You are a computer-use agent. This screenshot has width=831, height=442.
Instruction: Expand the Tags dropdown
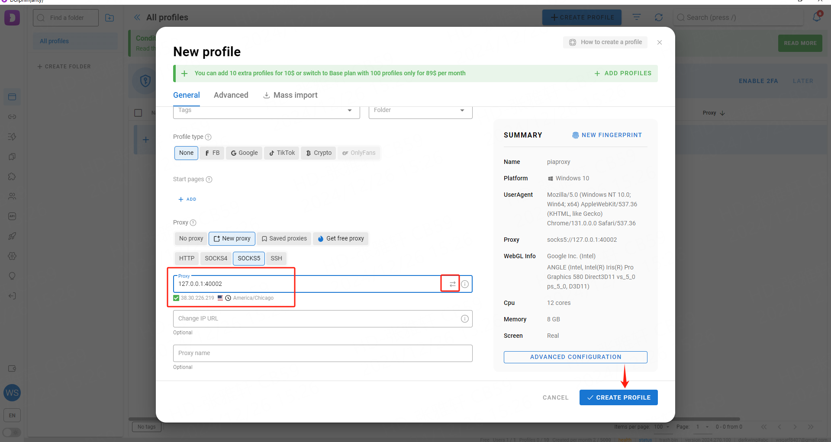tap(350, 111)
